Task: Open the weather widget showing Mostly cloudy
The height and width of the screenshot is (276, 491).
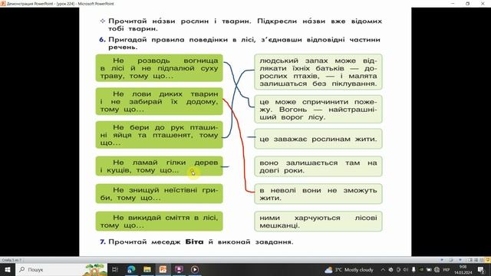Action: click(x=349, y=270)
